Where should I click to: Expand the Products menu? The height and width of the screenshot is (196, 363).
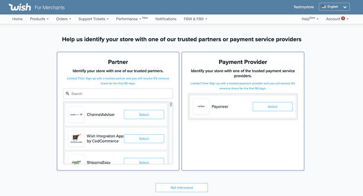pos(39,19)
